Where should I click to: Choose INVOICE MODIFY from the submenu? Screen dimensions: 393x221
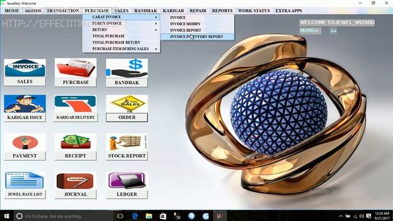(197, 24)
